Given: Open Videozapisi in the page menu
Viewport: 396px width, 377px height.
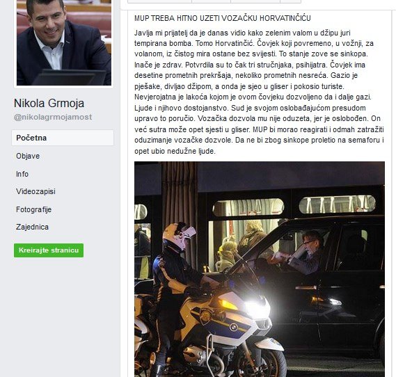Looking at the screenshot, I should pyautogui.click(x=35, y=191).
